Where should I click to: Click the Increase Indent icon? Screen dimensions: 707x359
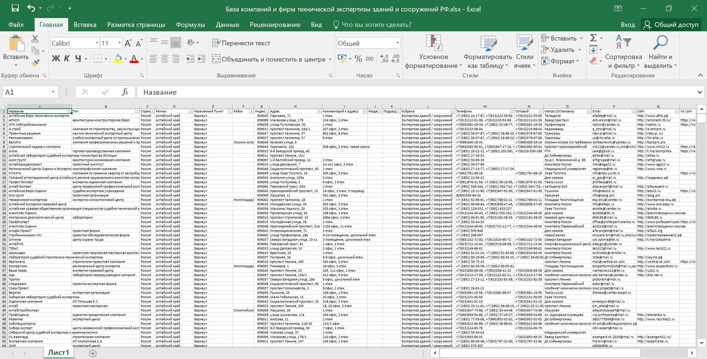[202, 59]
